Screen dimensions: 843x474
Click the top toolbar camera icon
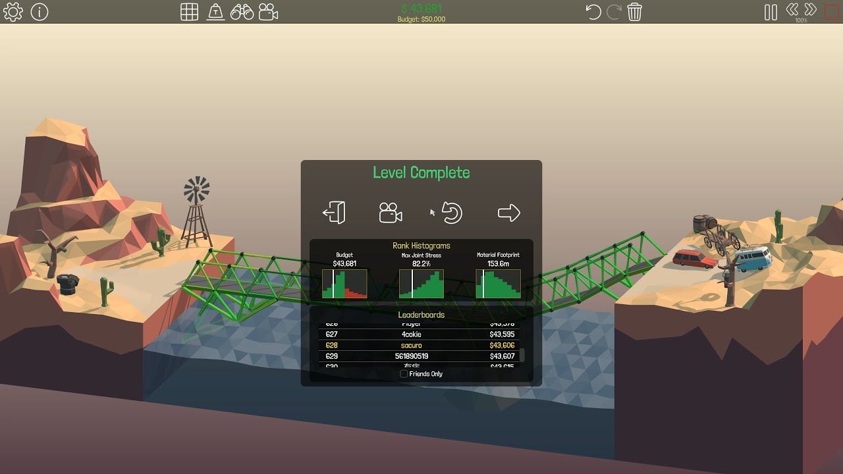(268, 12)
